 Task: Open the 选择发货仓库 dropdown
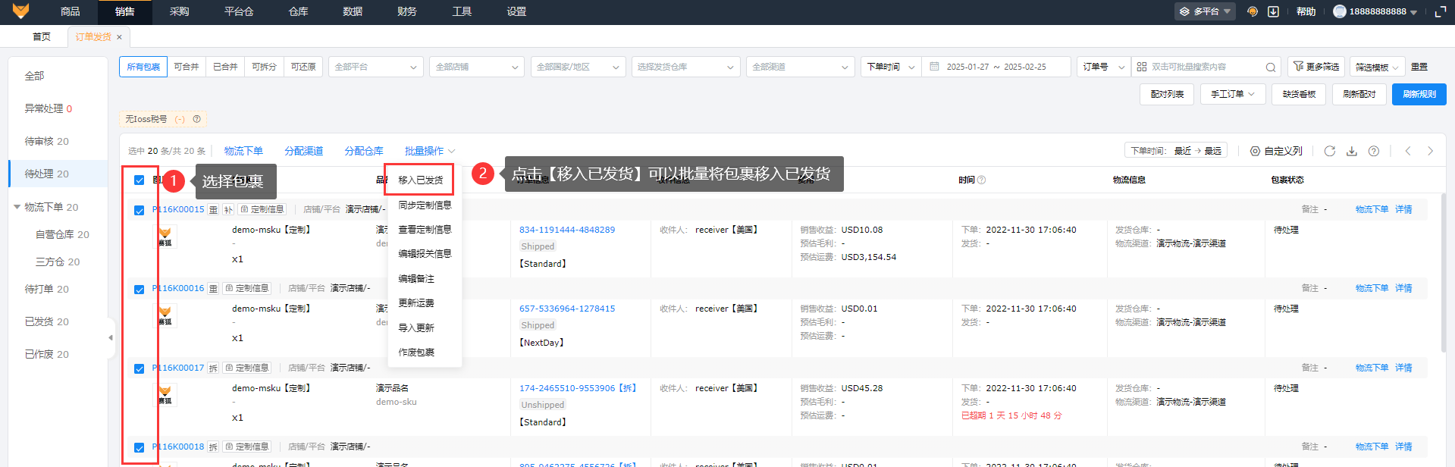[685, 67]
